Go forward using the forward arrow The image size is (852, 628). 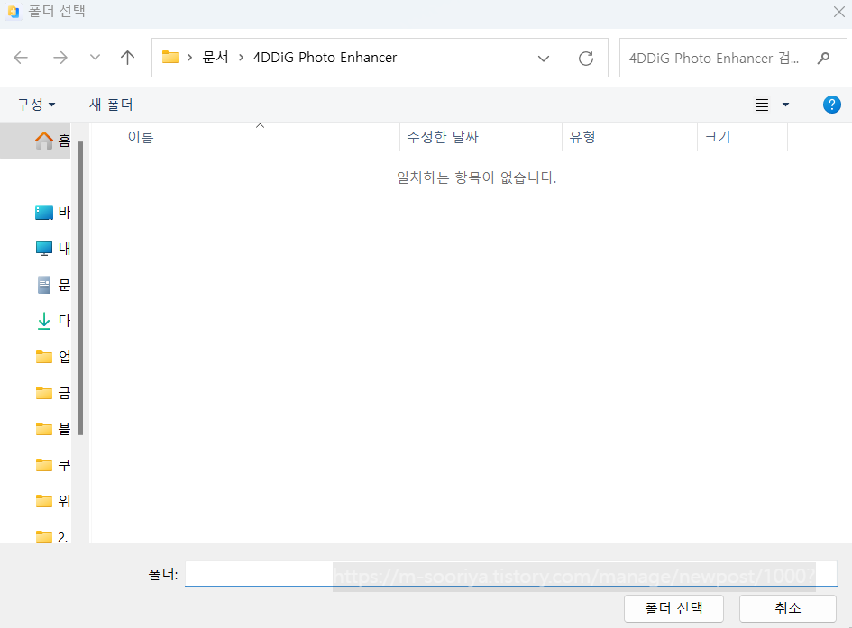[60, 58]
